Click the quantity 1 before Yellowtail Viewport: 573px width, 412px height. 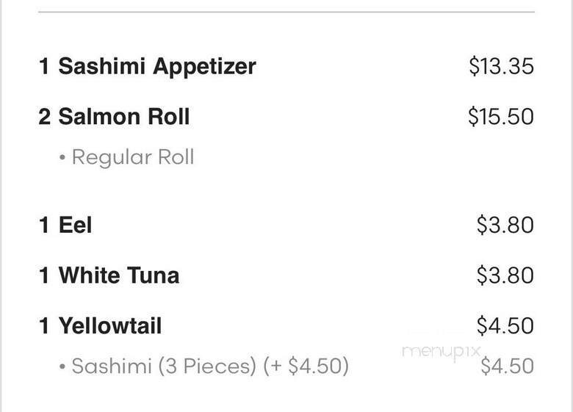[44, 326]
